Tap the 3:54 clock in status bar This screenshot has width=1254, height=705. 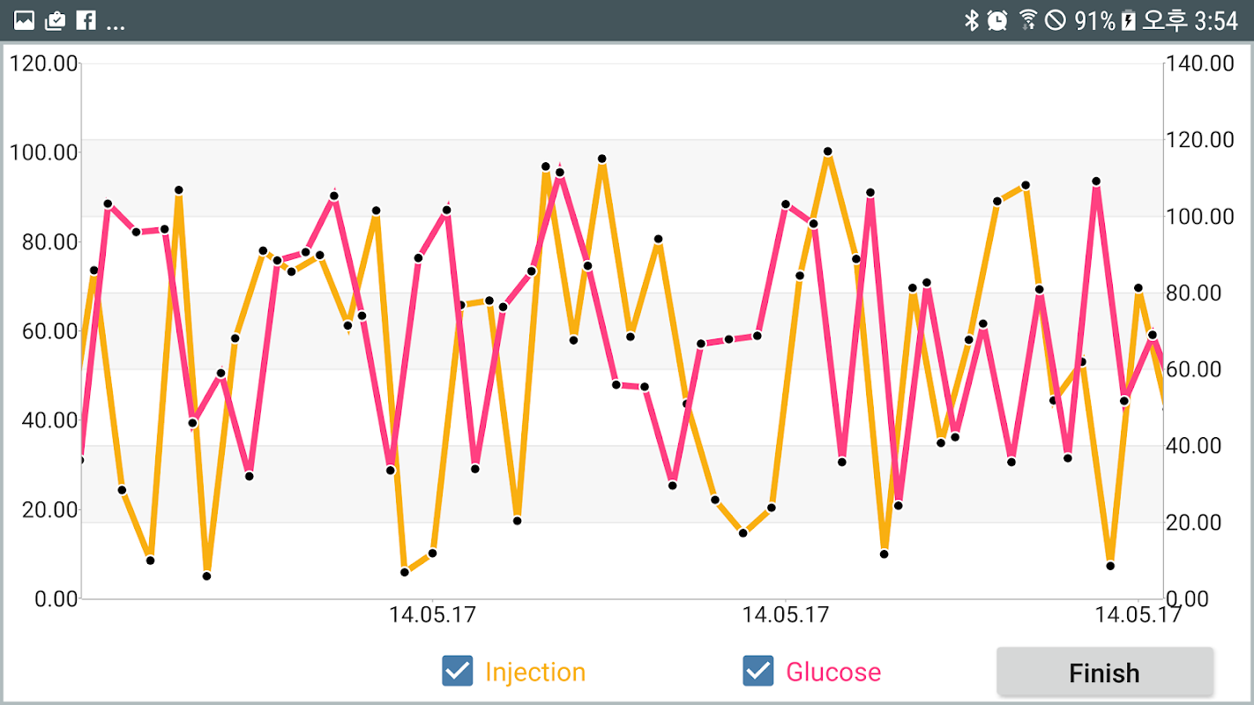pos(1215,20)
